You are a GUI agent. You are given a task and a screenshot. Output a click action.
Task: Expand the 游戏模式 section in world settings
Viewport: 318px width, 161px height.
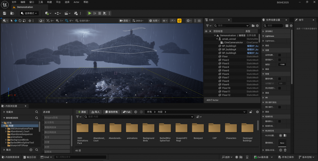point(264,31)
